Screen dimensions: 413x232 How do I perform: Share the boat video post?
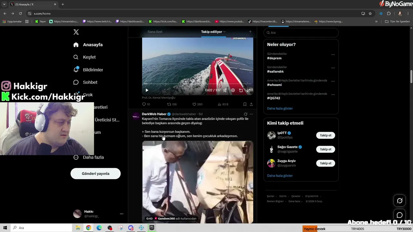[251, 104]
